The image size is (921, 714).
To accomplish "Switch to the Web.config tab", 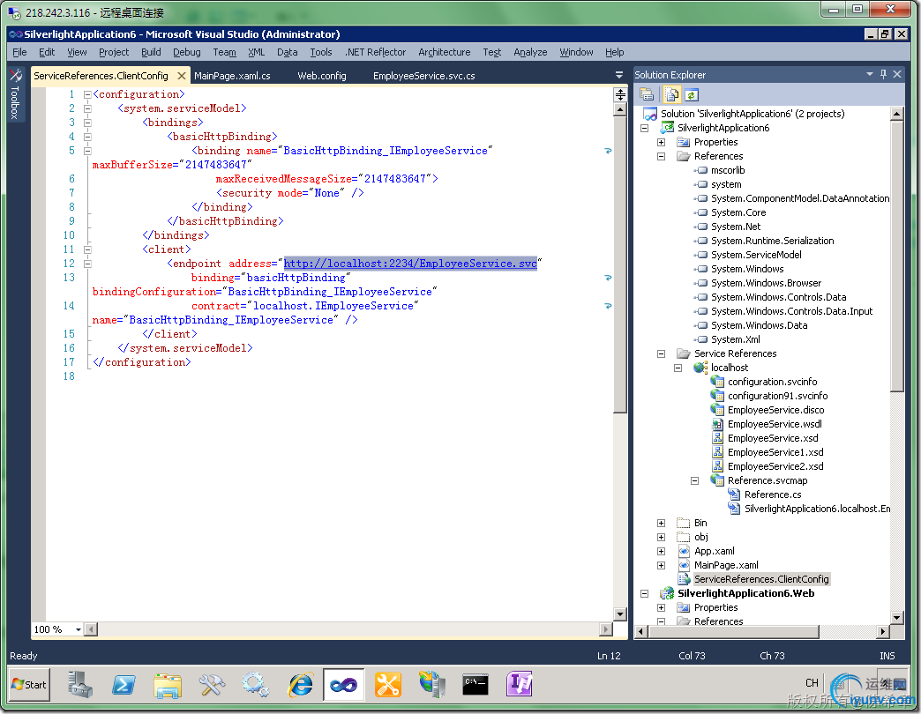I will 321,76.
